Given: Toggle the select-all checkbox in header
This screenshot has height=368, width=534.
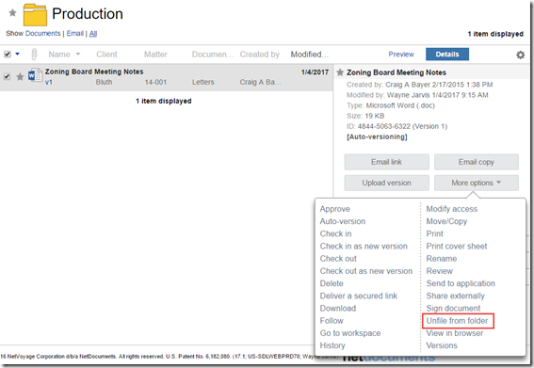Looking at the screenshot, I should tap(8, 55).
